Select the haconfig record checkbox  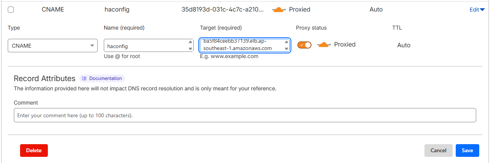click(11, 10)
